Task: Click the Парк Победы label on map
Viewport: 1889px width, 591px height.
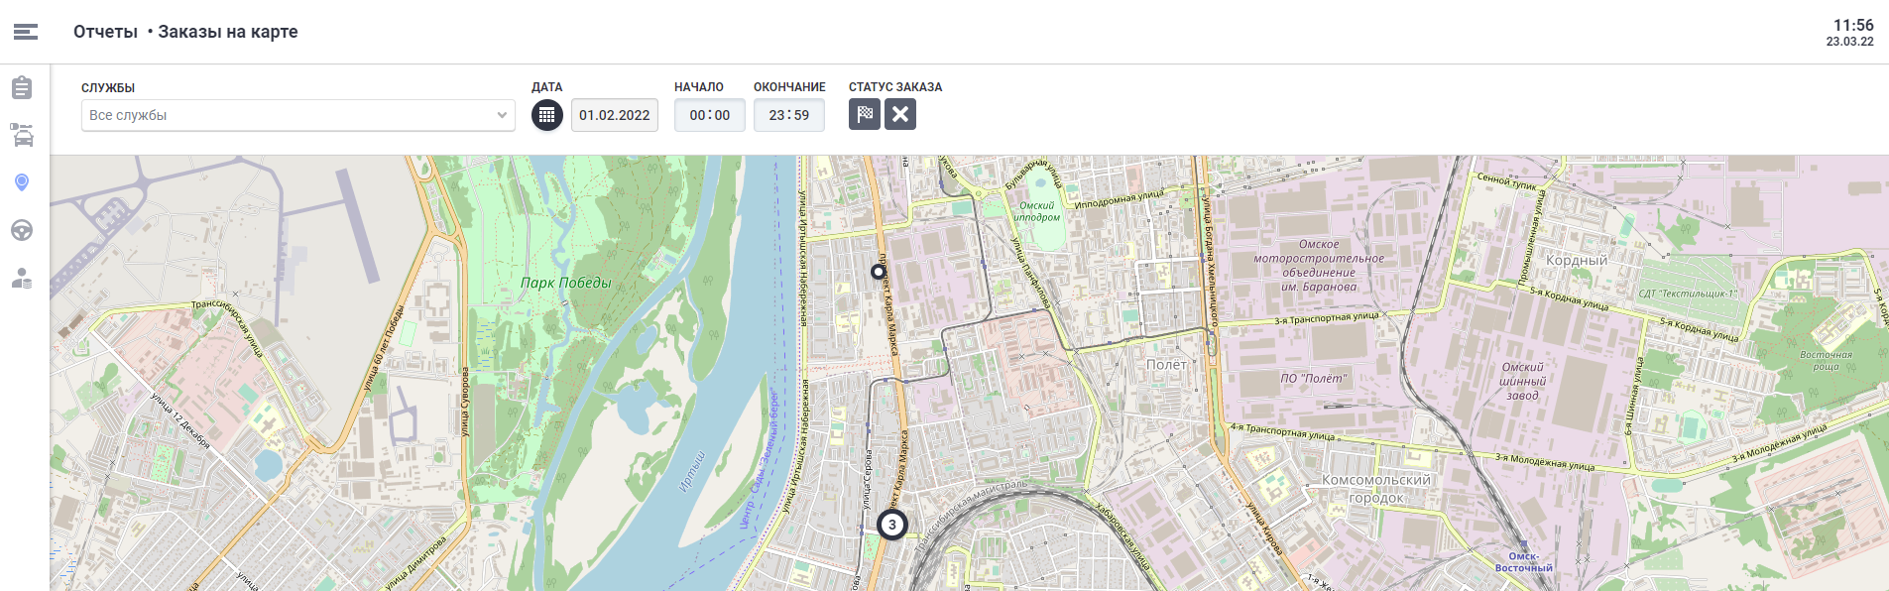Action: pos(566,283)
